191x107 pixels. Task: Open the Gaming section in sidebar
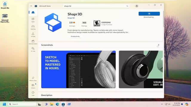pyautogui.click(x=33, y=27)
